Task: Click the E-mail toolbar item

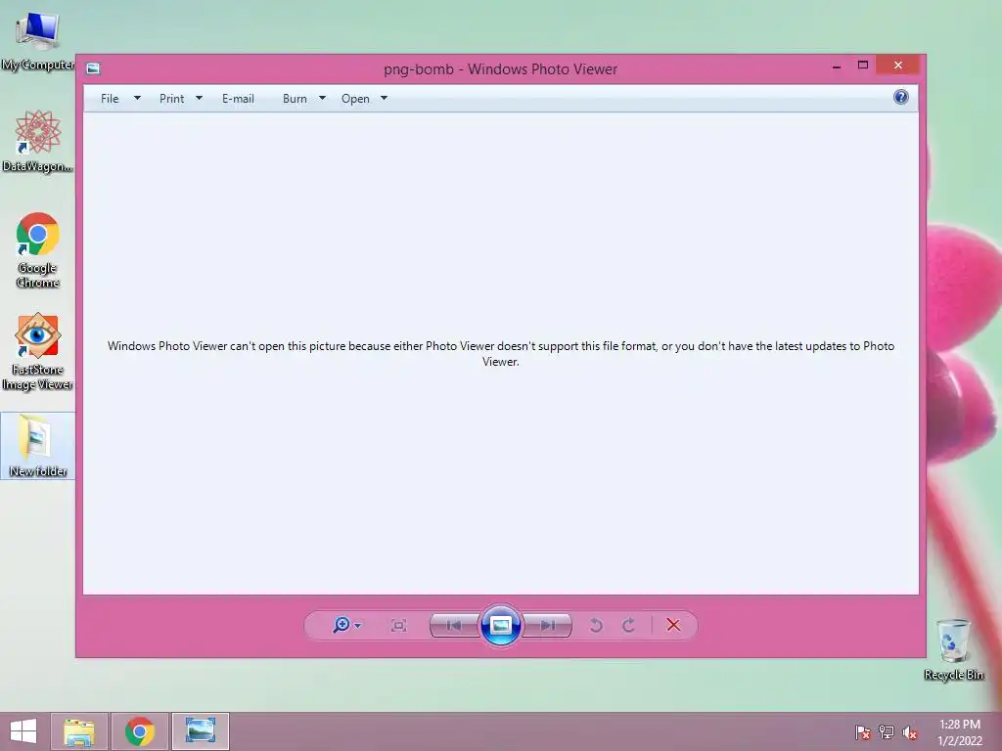Action: click(238, 99)
